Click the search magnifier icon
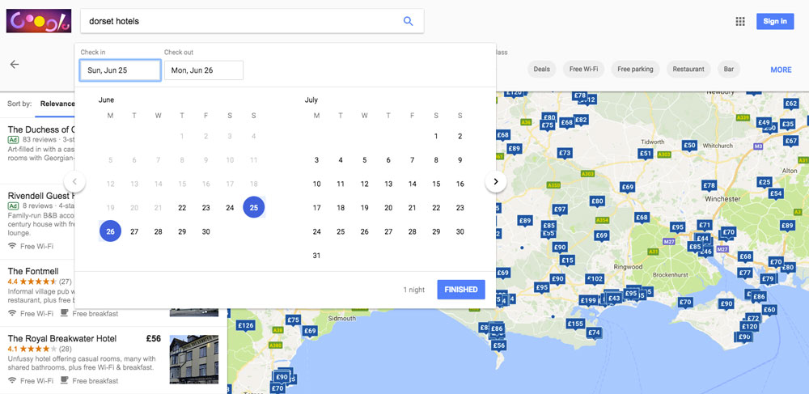This screenshot has height=394, width=809. (408, 21)
